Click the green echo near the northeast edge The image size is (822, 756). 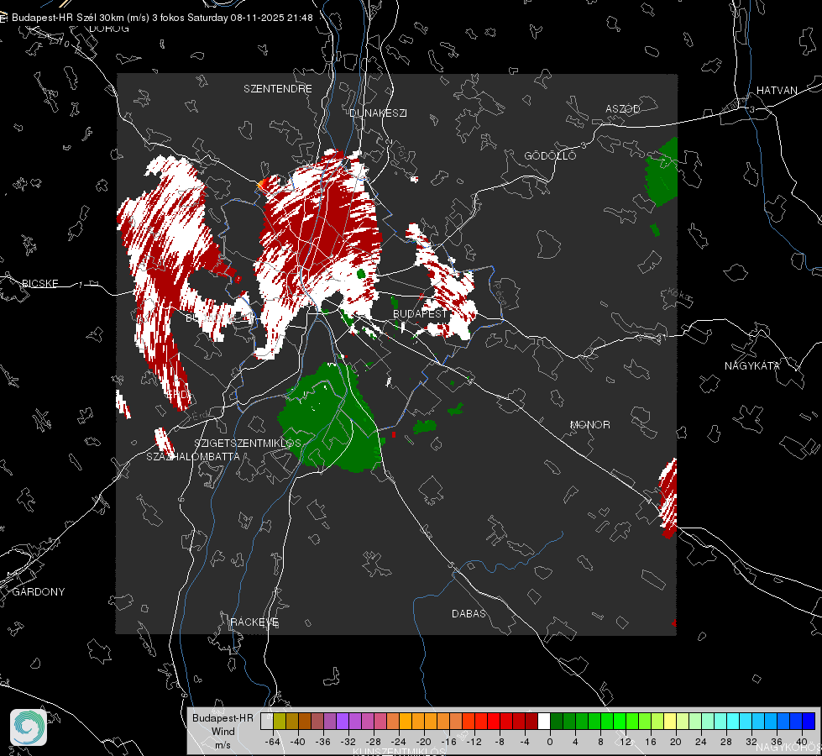[662, 172]
